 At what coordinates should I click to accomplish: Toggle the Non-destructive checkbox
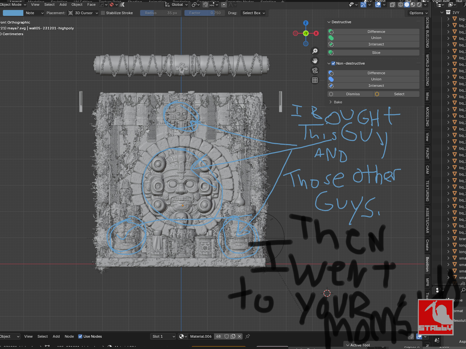(x=333, y=63)
